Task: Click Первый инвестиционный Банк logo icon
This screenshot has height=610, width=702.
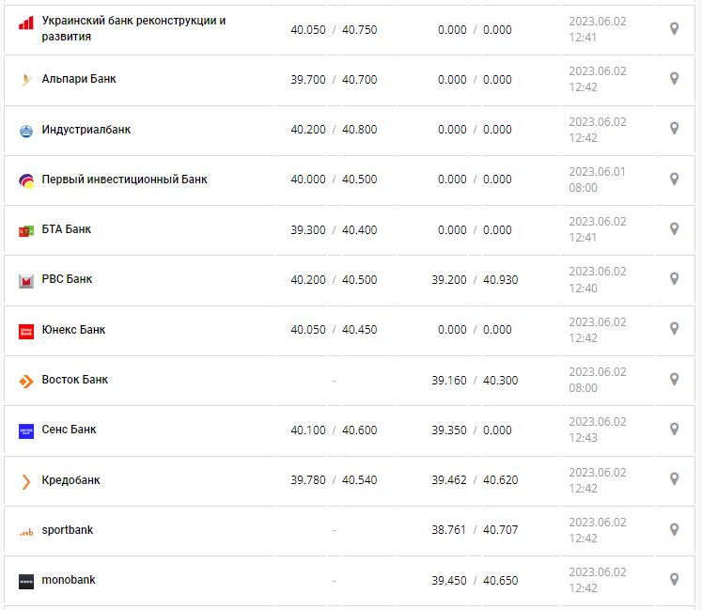Action: click(26, 180)
